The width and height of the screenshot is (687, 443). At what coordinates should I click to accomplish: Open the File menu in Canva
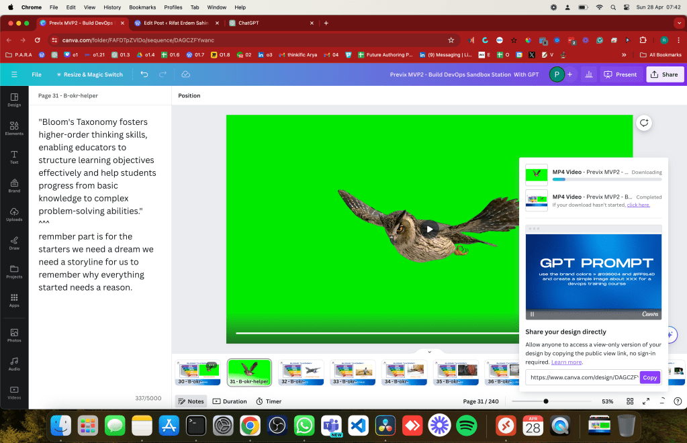click(36, 75)
